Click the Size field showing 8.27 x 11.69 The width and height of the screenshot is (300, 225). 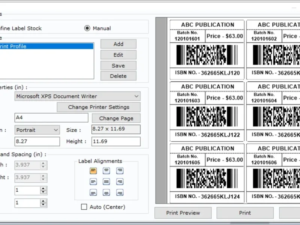click(x=116, y=129)
